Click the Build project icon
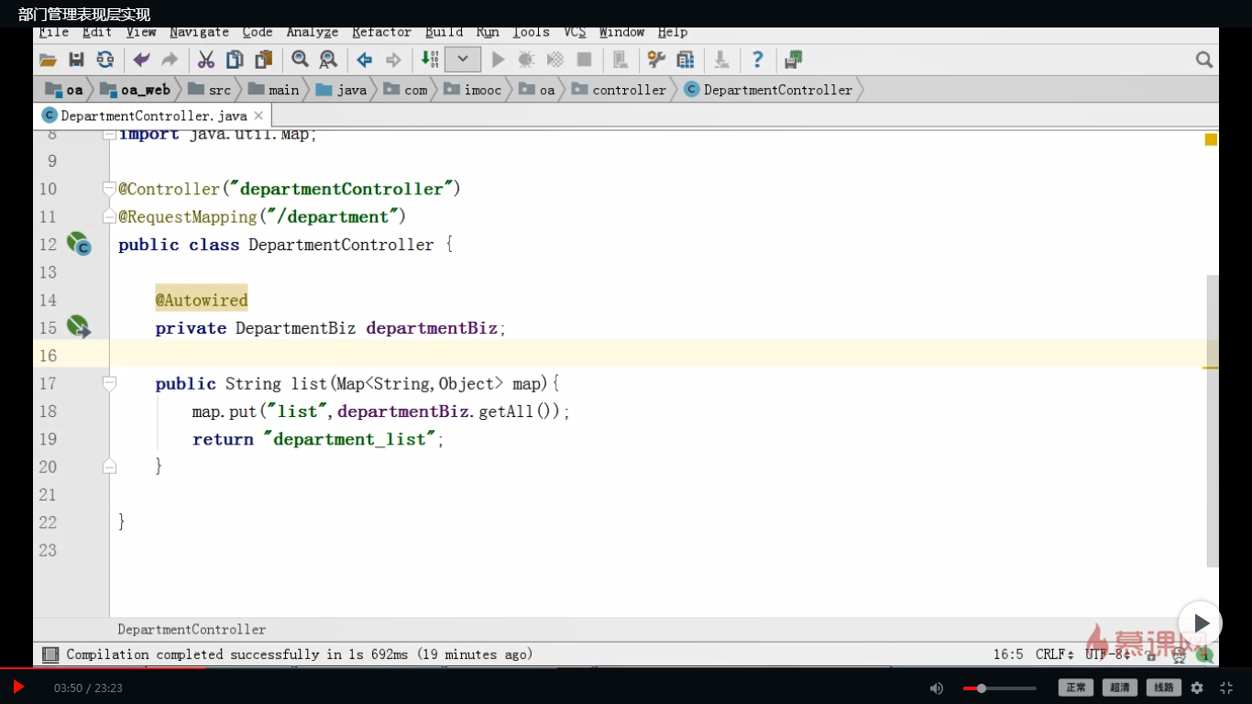 430,60
